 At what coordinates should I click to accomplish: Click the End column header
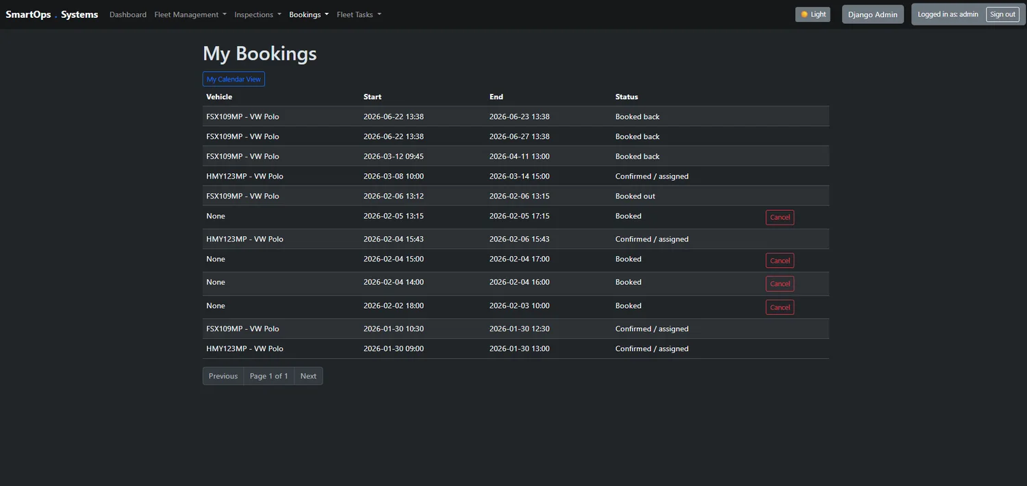pyautogui.click(x=496, y=97)
